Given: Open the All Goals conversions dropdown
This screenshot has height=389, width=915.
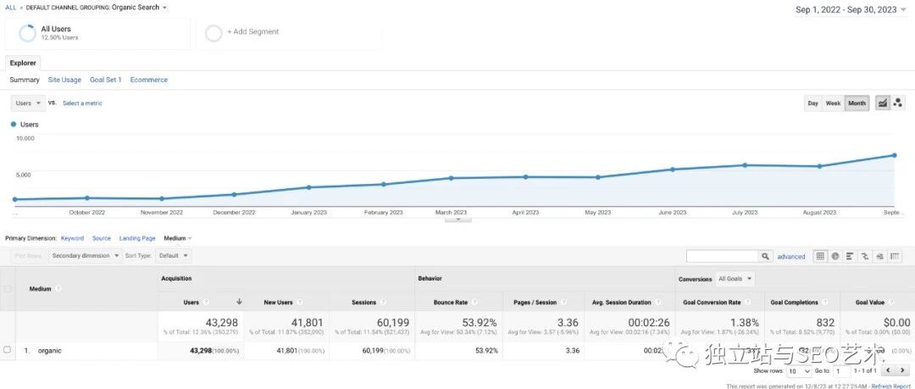Looking at the screenshot, I should click(x=735, y=279).
